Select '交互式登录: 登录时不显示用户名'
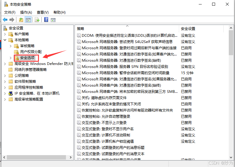235x167 pixels. [108, 129]
